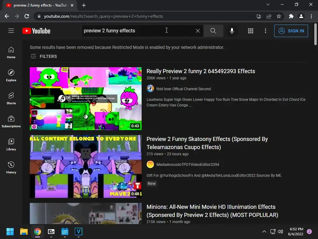The width and height of the screenshot is (318, 239).
Task: Open the Windows Start menu
Action: click(10, 232)
